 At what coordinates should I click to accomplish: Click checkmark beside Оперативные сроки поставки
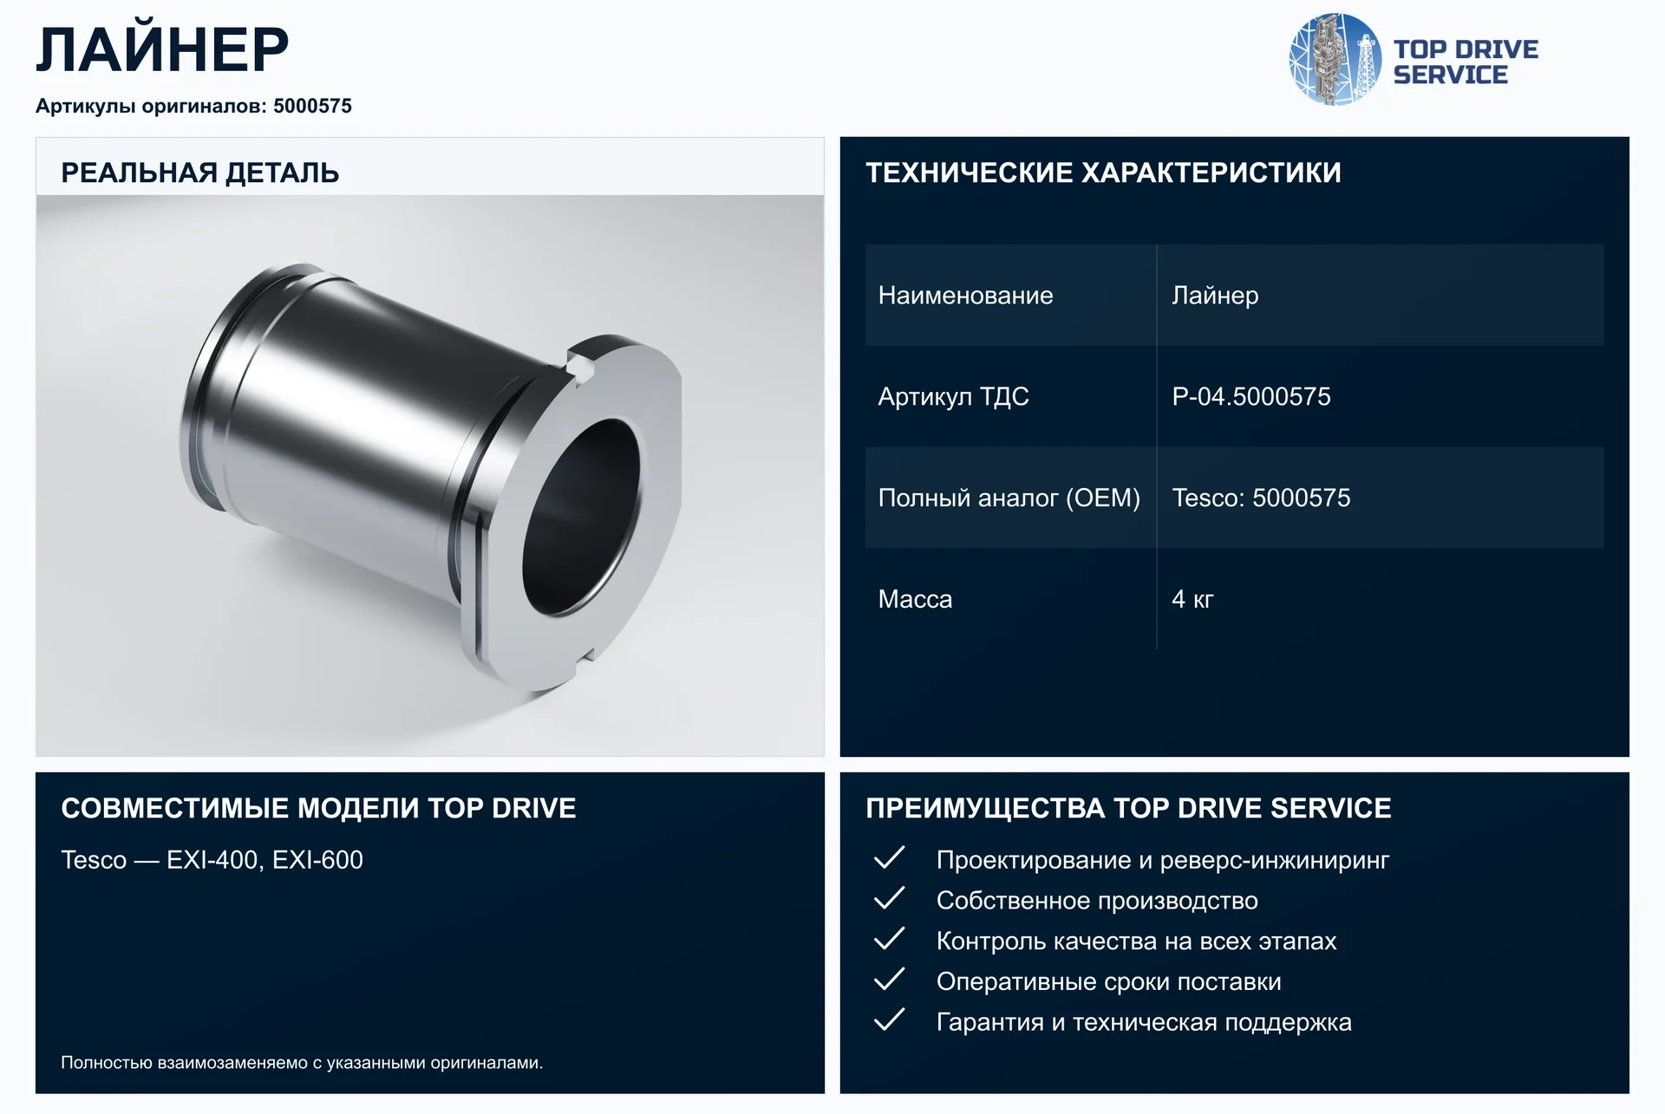pyautogui.click(x=889, y=980)
